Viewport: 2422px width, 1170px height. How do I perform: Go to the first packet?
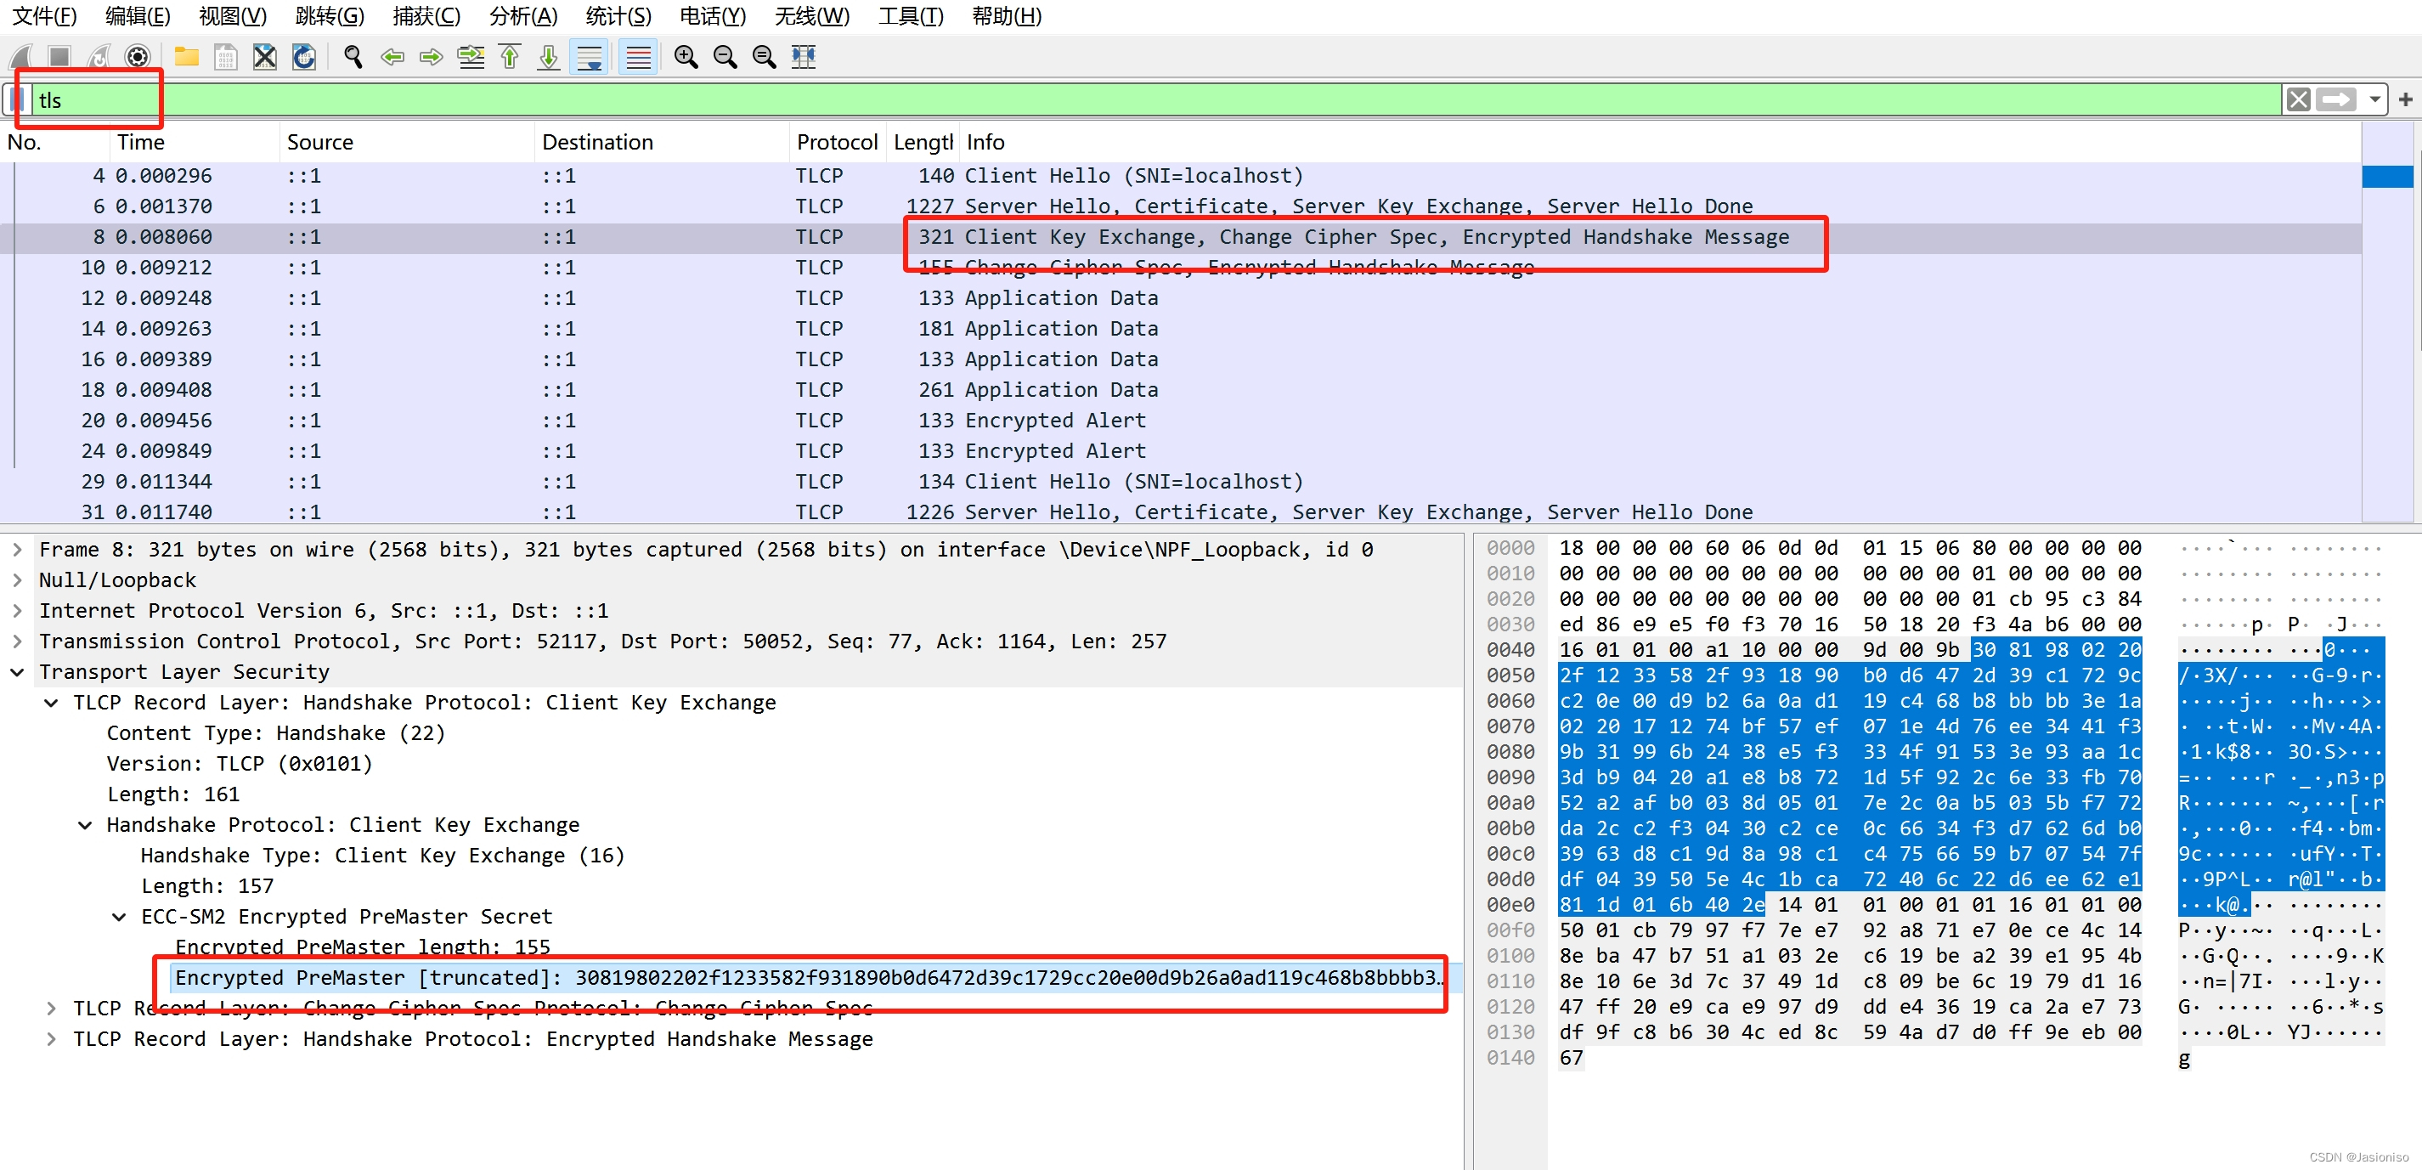point(510,58)
